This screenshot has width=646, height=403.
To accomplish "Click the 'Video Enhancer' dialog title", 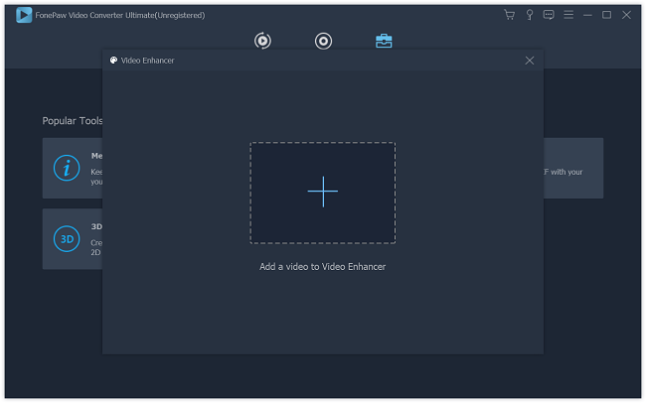I will [147, 61].
